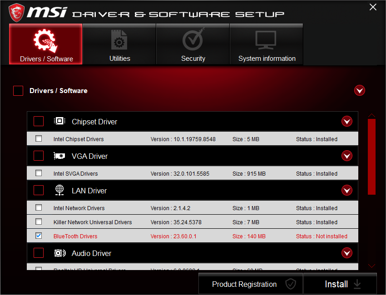The width and height of the screenshot is (386, 295).
Task: Click the VGA Driver graphics card icon
Action: (59, 156)
